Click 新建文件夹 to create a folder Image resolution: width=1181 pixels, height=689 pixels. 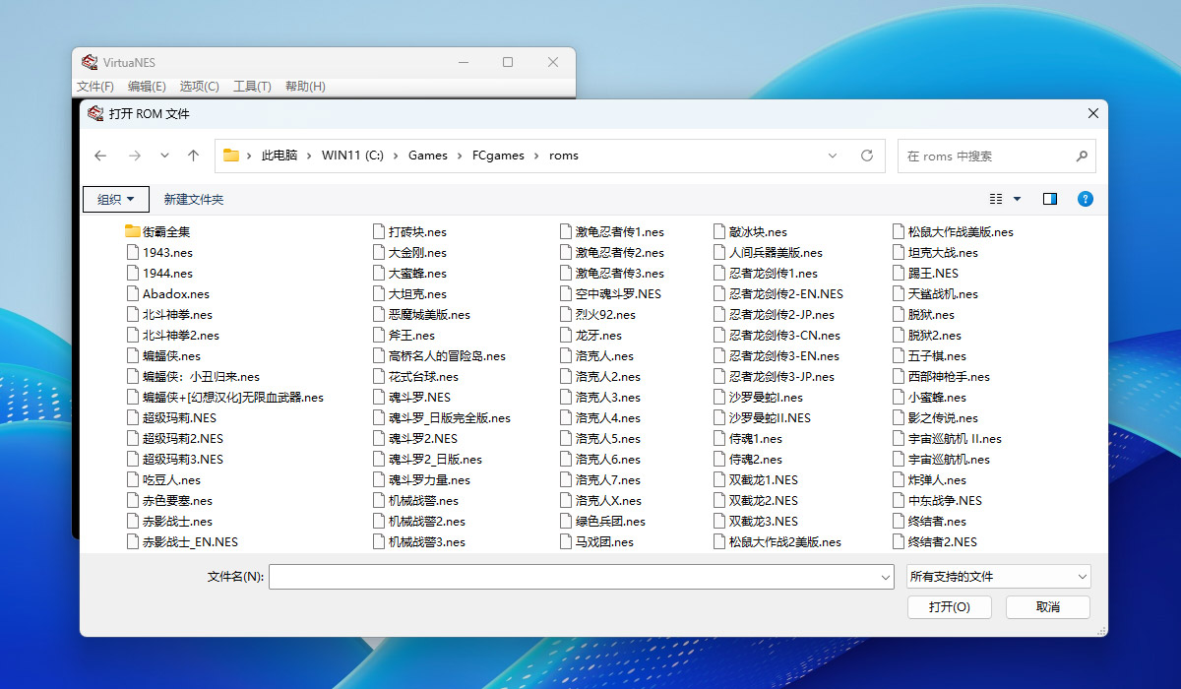[194, 199]
